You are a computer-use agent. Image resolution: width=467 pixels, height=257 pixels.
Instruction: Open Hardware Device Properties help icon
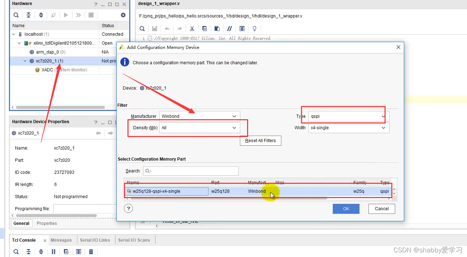(96, 122)
